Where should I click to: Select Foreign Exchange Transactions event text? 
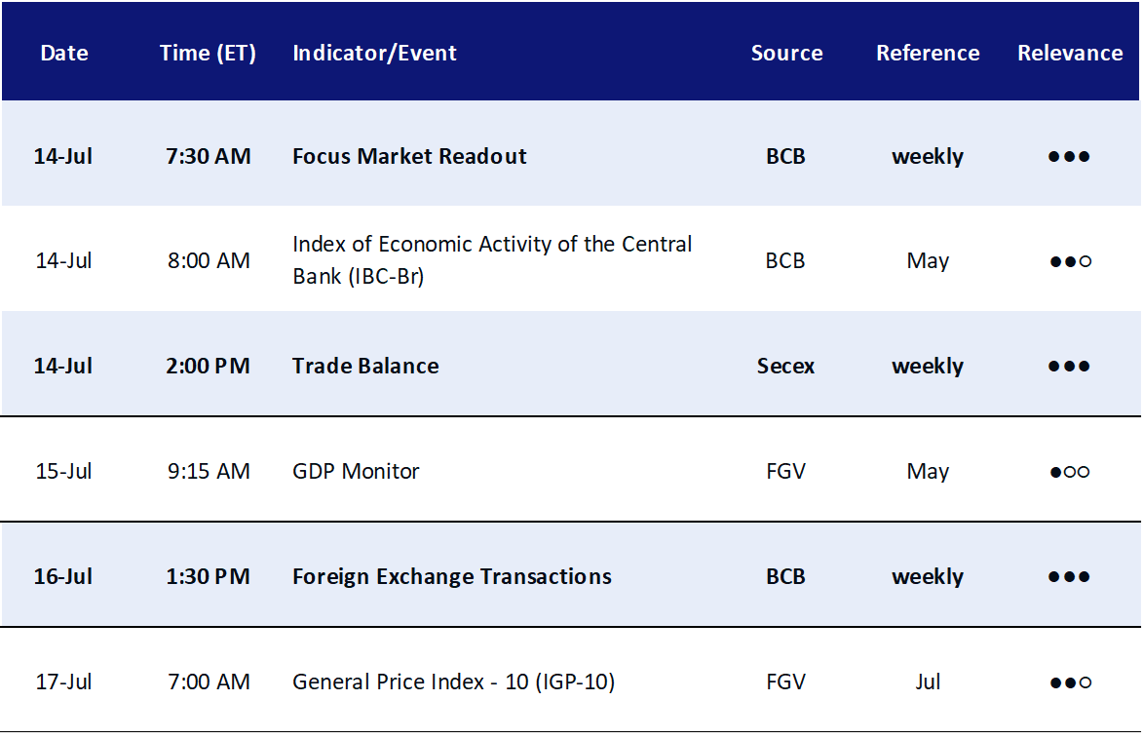click(x=451, y=576)
